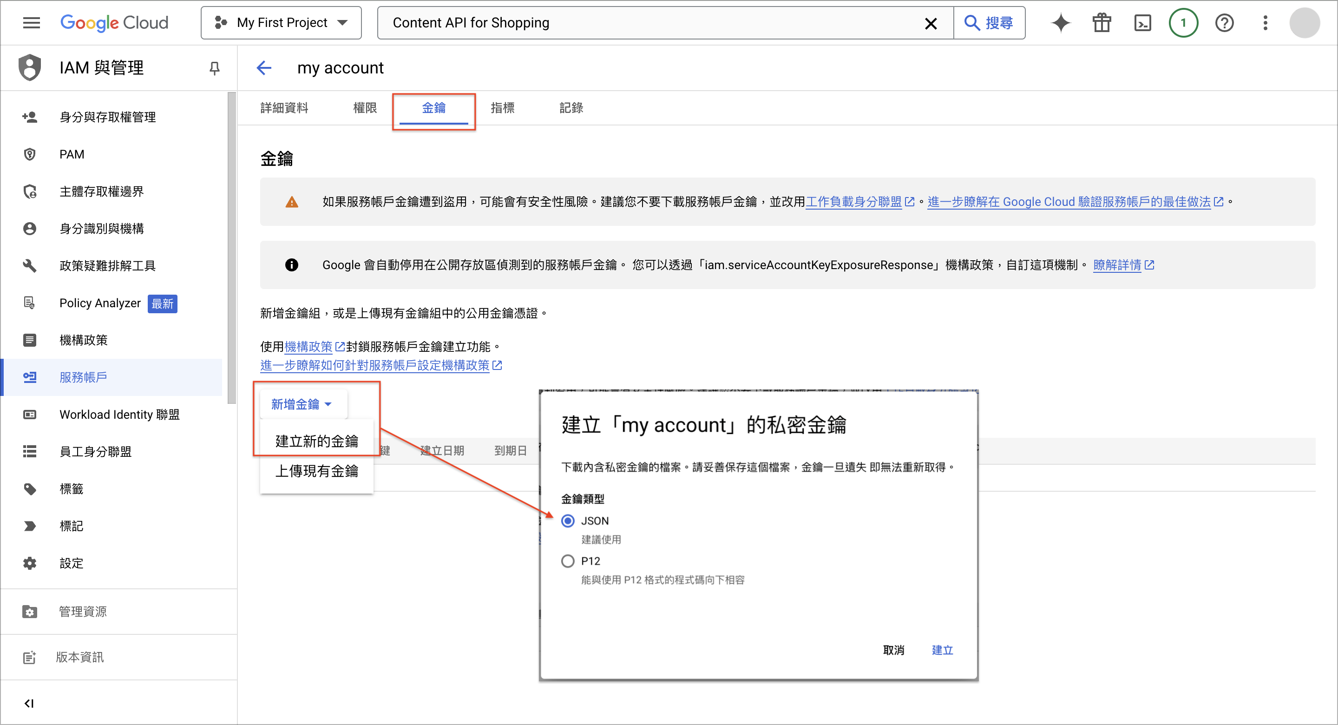1338x725 pixels.
Task: Switch to the 權限 tab
Action: point(365,107)
